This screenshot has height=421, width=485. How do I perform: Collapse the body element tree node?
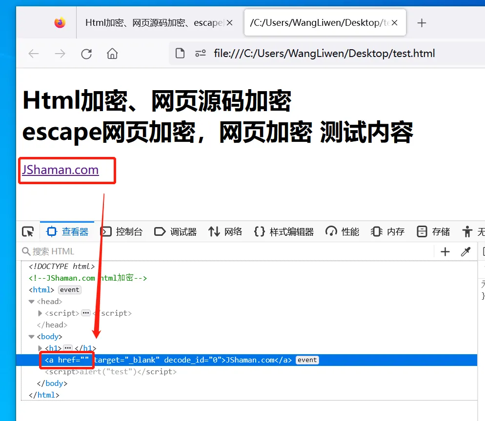click(x=32, y=337)
